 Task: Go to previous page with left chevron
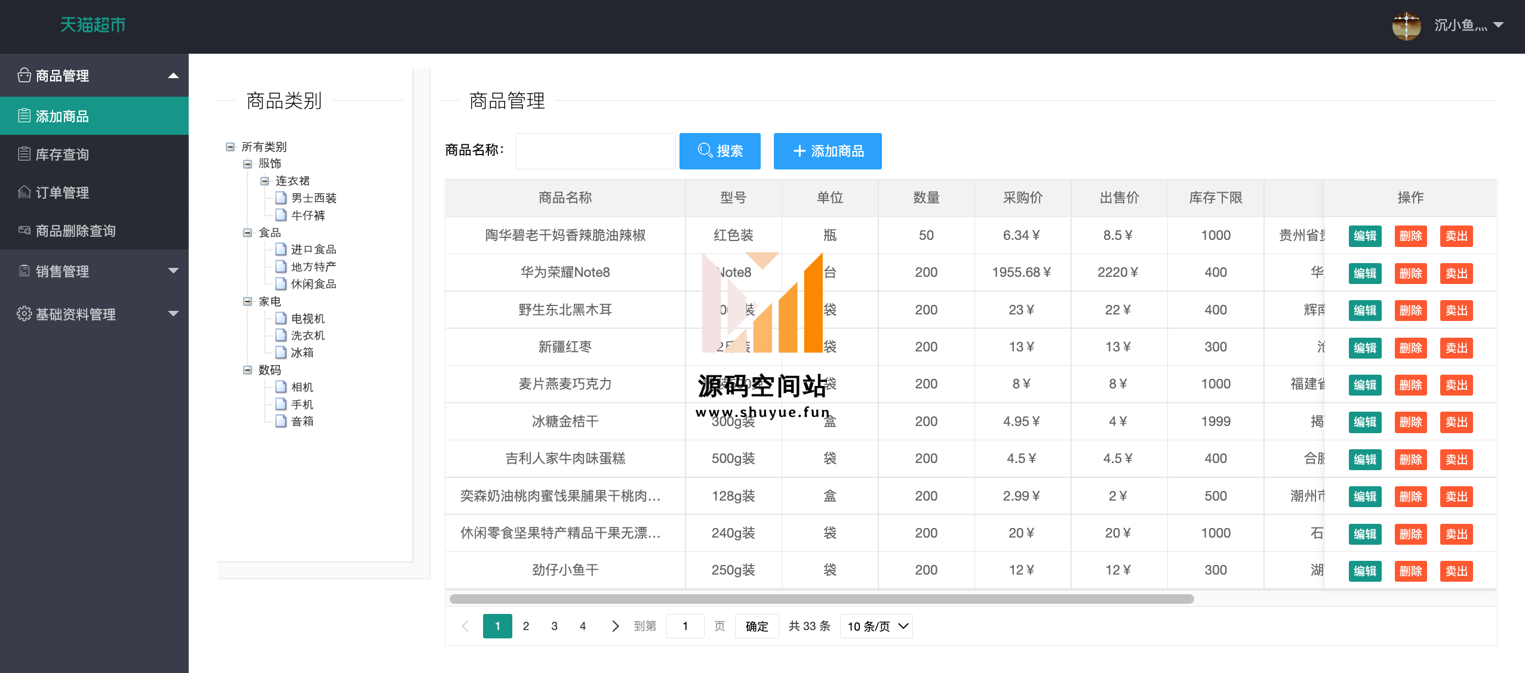[466, 626]
